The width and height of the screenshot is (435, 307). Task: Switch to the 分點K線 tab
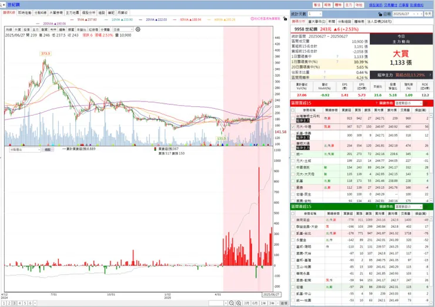(x=41, y=13)
